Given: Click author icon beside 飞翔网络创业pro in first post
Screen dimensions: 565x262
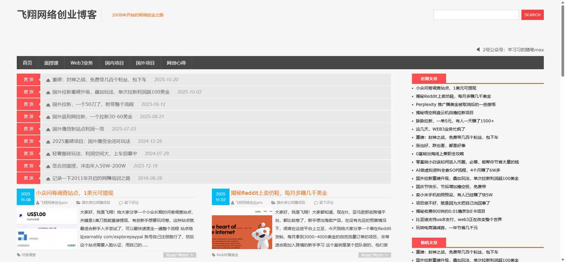Looking at the screenshot, I should tap(38, 203).
